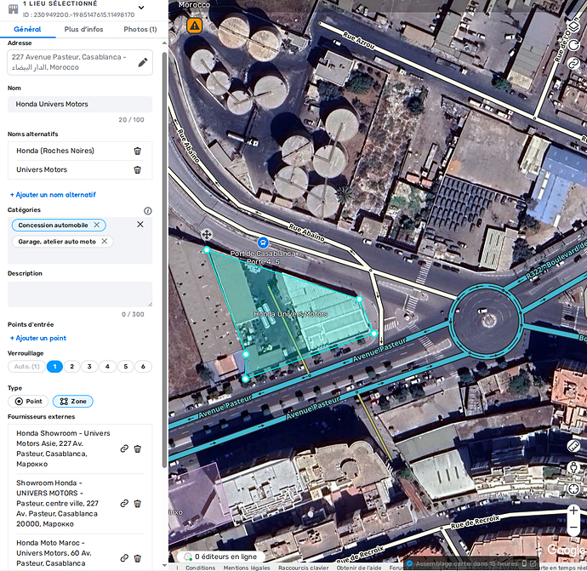This screenshot has width=587, height=571.
Task: Delete alternate name Honda (Roches Noires)
Action: 137,151
